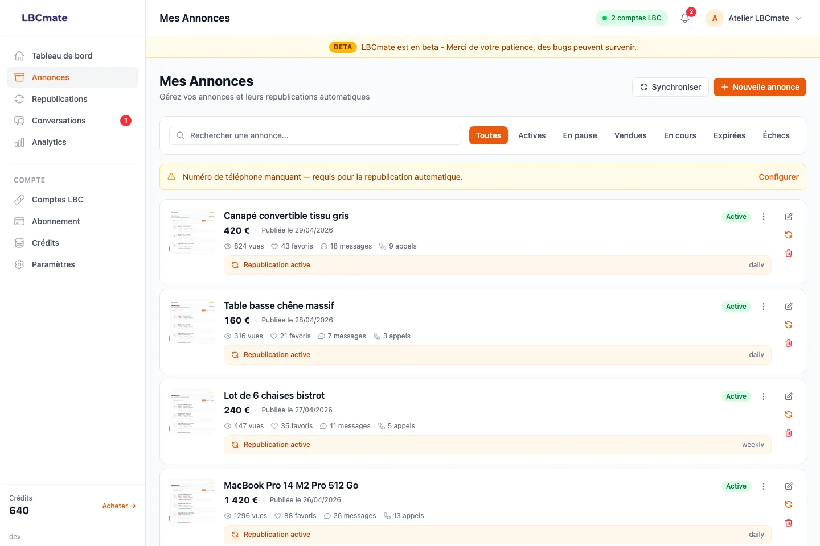Click the 1 420 € price

pos(241,500)
